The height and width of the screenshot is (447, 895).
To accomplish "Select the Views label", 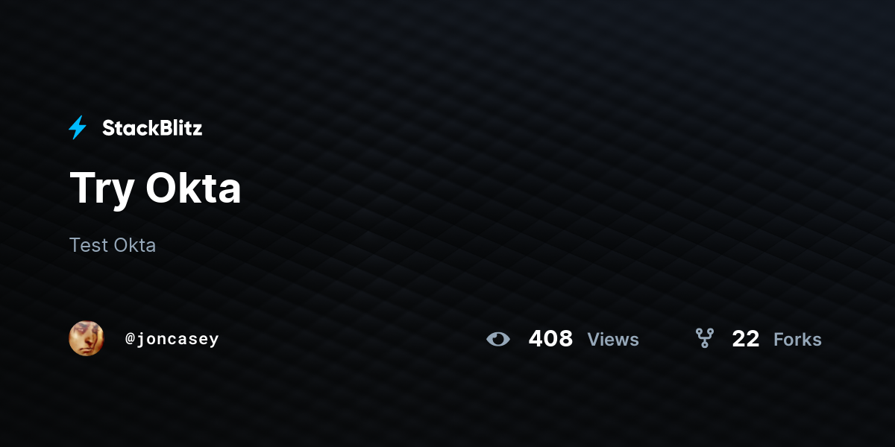I will (x=613, y=340).
